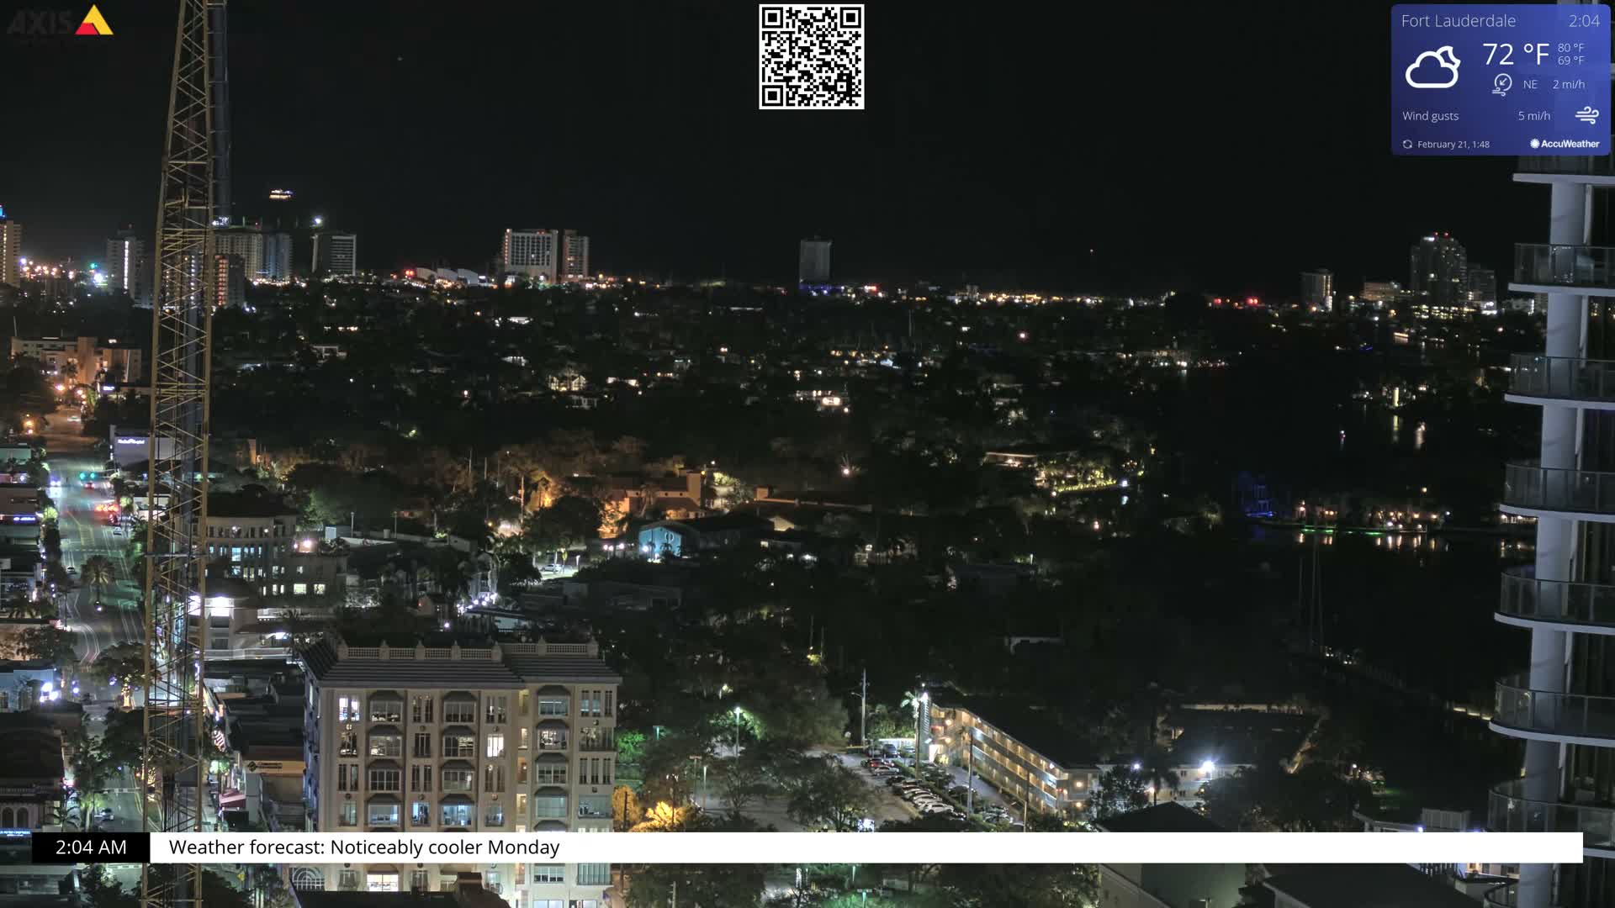1615x908 pixels.
Task: Click the 80 °F high temperature
Action: pyautogui.click(x=1570, y=48)
